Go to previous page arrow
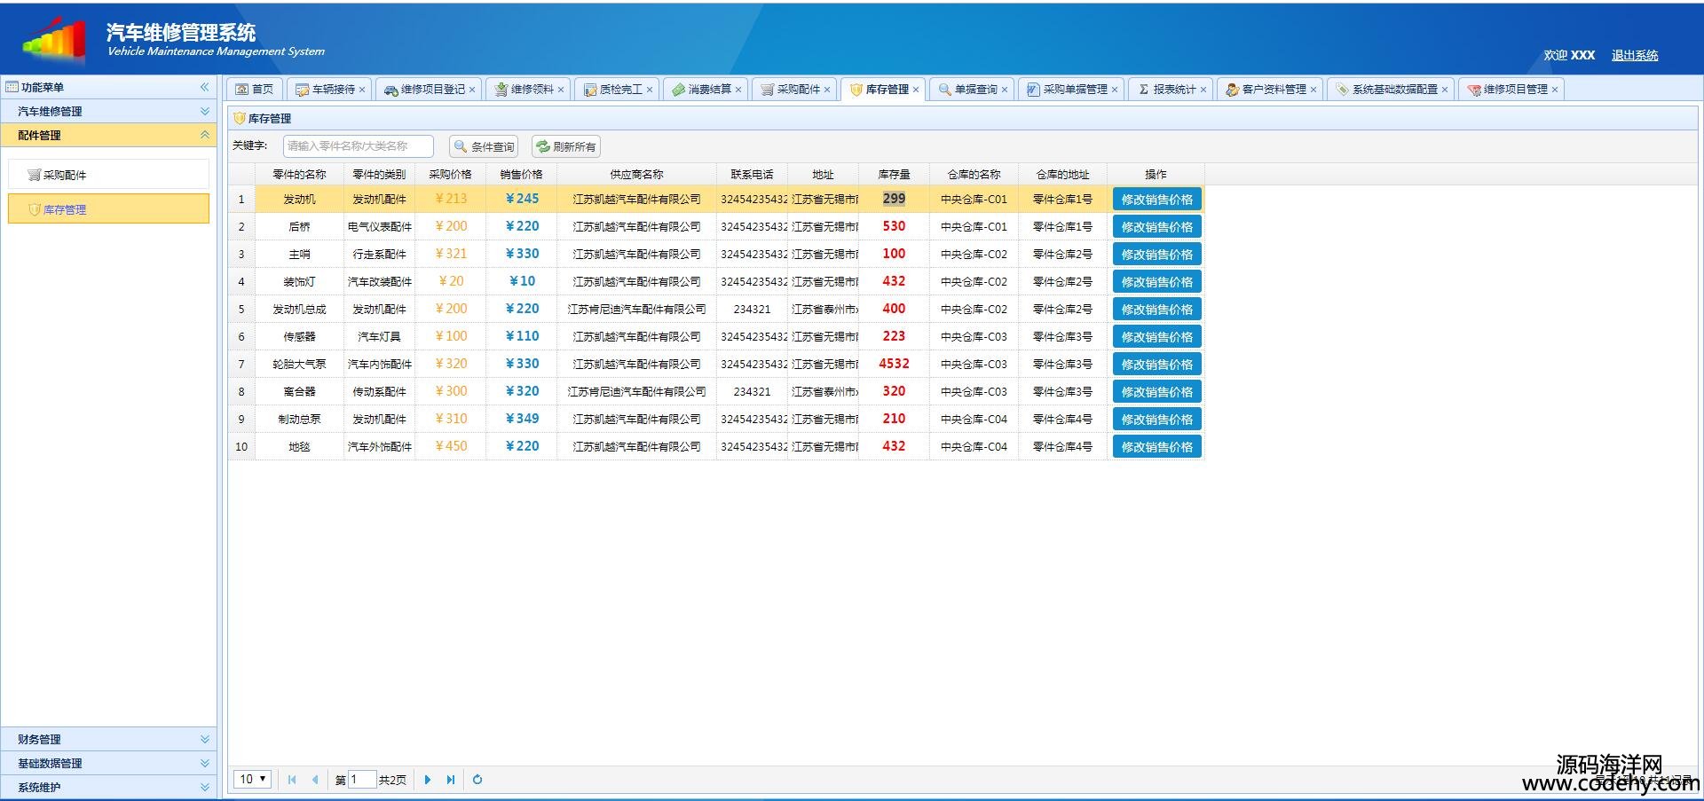This screenshot has height=801, width=1704. click(x=315, y=780)
